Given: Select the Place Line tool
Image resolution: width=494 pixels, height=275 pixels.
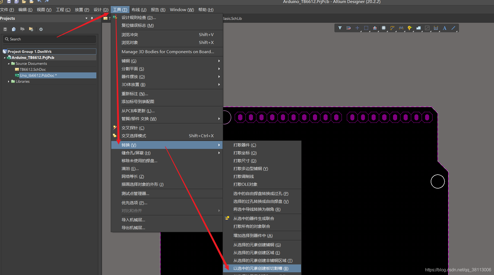Looking at the screenshot, I should [453, 28].
